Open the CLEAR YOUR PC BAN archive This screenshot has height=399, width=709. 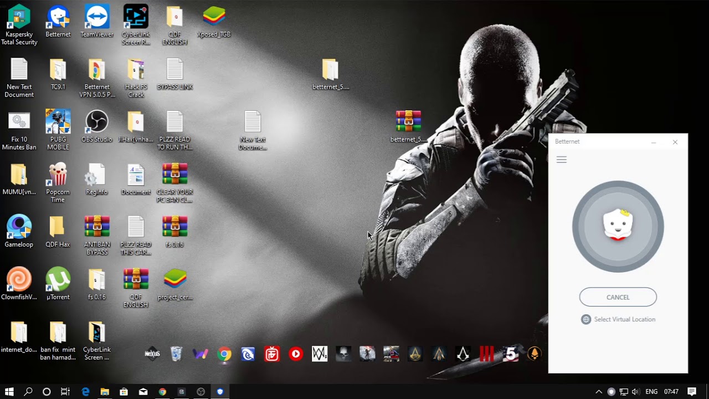pos(174,183)
